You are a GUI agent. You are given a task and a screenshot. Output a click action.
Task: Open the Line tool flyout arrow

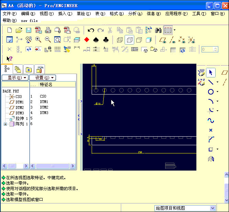[x=217, y=82]
